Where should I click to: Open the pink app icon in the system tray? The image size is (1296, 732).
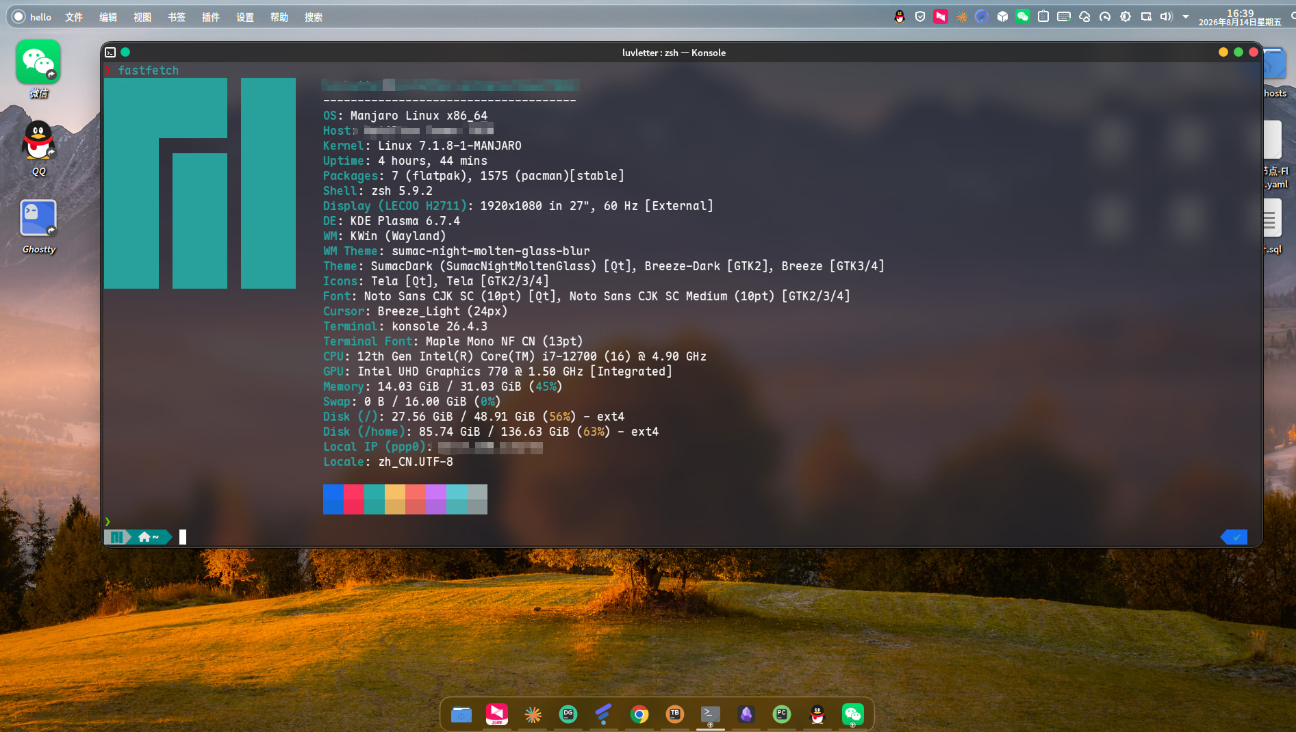click(941, 16)
